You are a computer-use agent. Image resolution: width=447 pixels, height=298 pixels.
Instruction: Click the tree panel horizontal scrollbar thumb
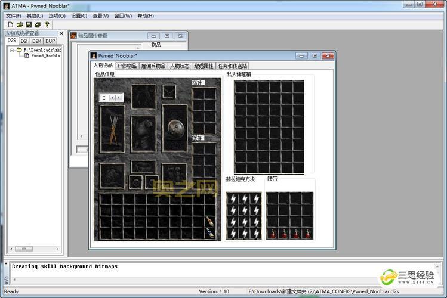point(24,249)
